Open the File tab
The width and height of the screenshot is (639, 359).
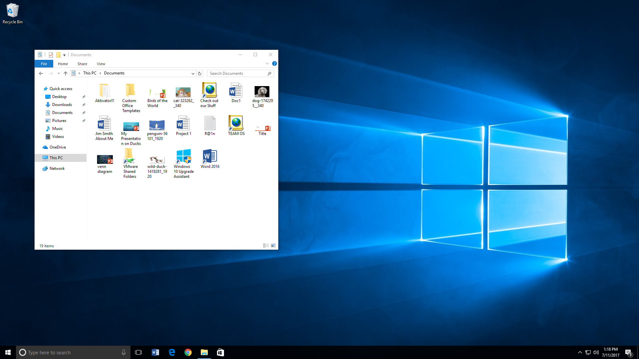tap(44, 64)
